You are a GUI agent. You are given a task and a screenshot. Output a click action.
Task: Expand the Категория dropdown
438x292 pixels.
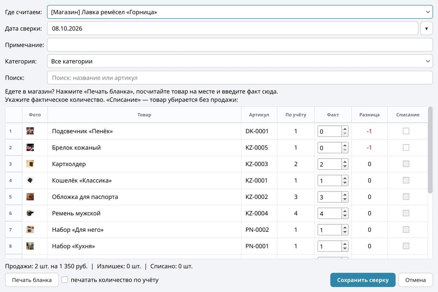click(240, 61)
